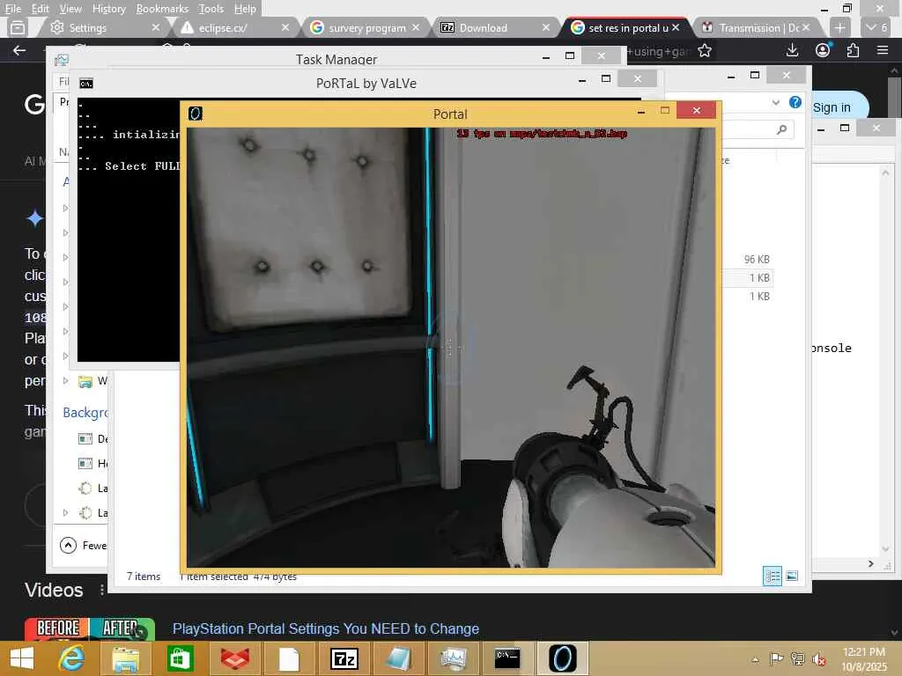Viewport: 902px width, 676px height.
Task: Click the command prompt window's title bar icon
Action: click(86, 84)
